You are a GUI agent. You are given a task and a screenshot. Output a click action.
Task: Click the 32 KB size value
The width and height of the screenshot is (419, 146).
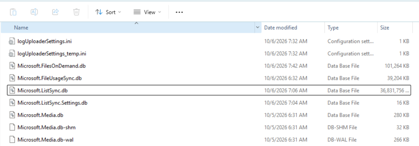pos(403,127)
